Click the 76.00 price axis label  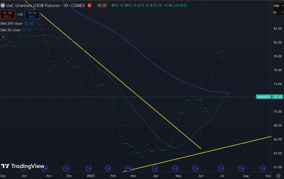tap(278, 70)
